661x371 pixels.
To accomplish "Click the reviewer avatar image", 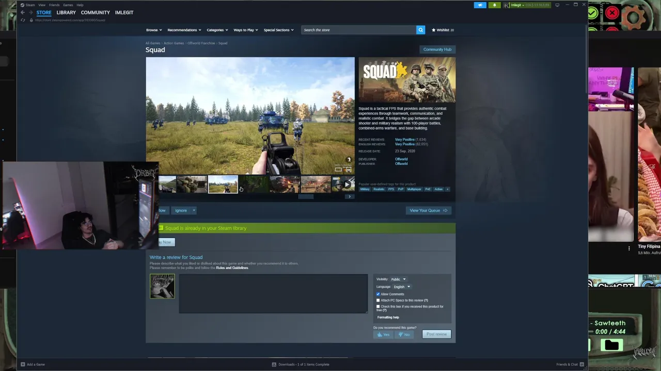I will (162, 286).
